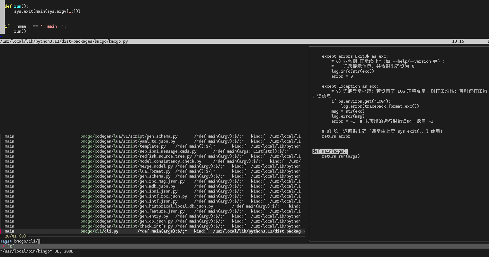Select the sep_ipmi_message_cmds.py entry

[x=138, y=151]
